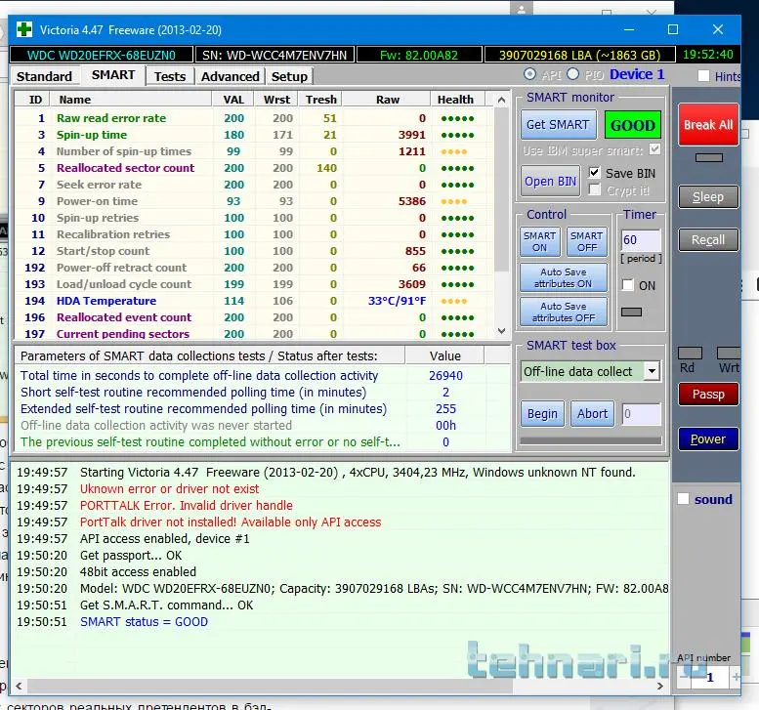This screenshot has height=710, width=759.
Task: Open the SMART tab
Action: pyautogui.click(x=113, y=75)
